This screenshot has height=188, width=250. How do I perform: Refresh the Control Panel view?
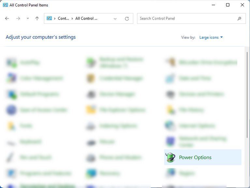(127, 19)
